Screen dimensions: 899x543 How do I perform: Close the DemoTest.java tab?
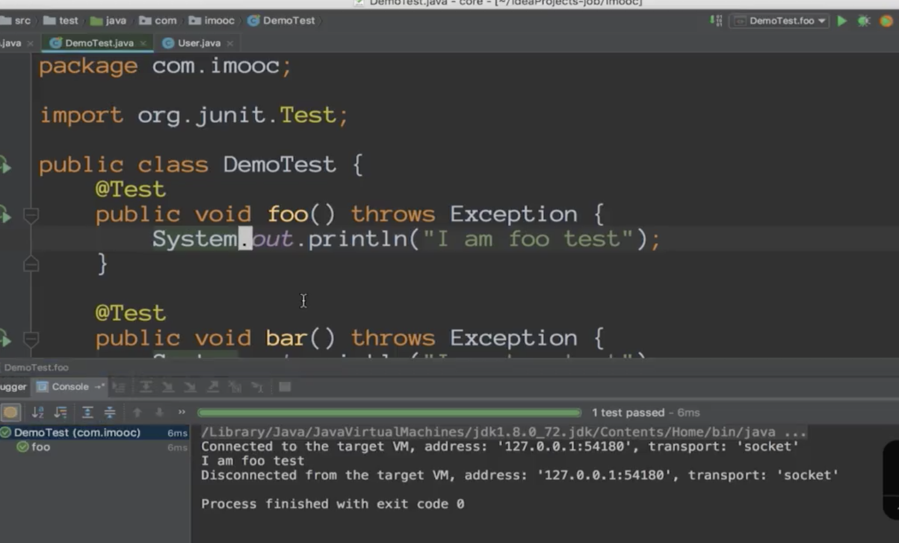coord(143,43)
